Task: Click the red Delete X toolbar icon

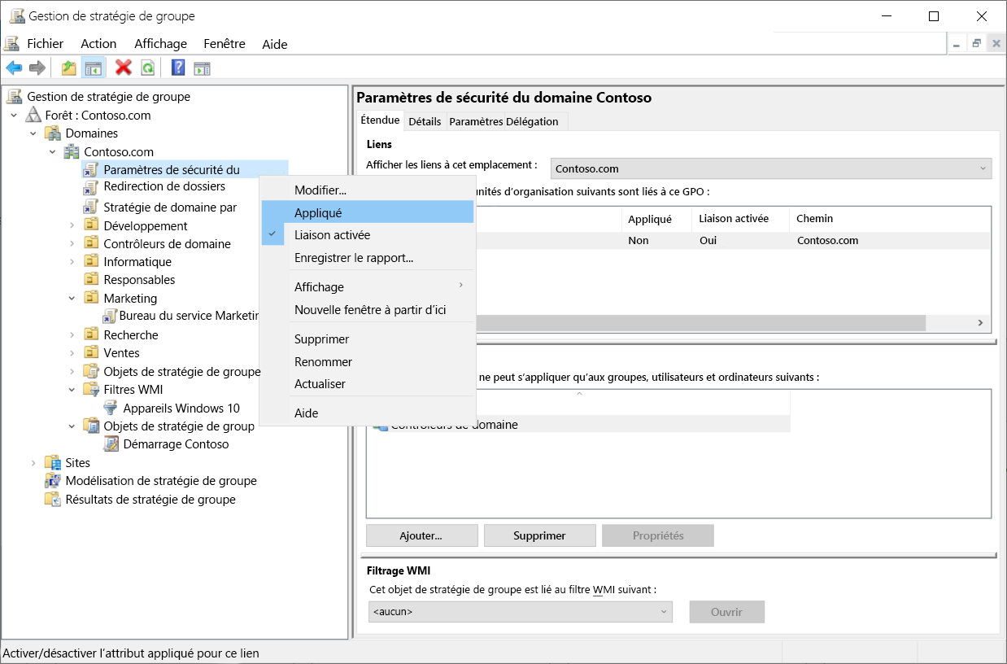Action: click(x=123, y=68)
